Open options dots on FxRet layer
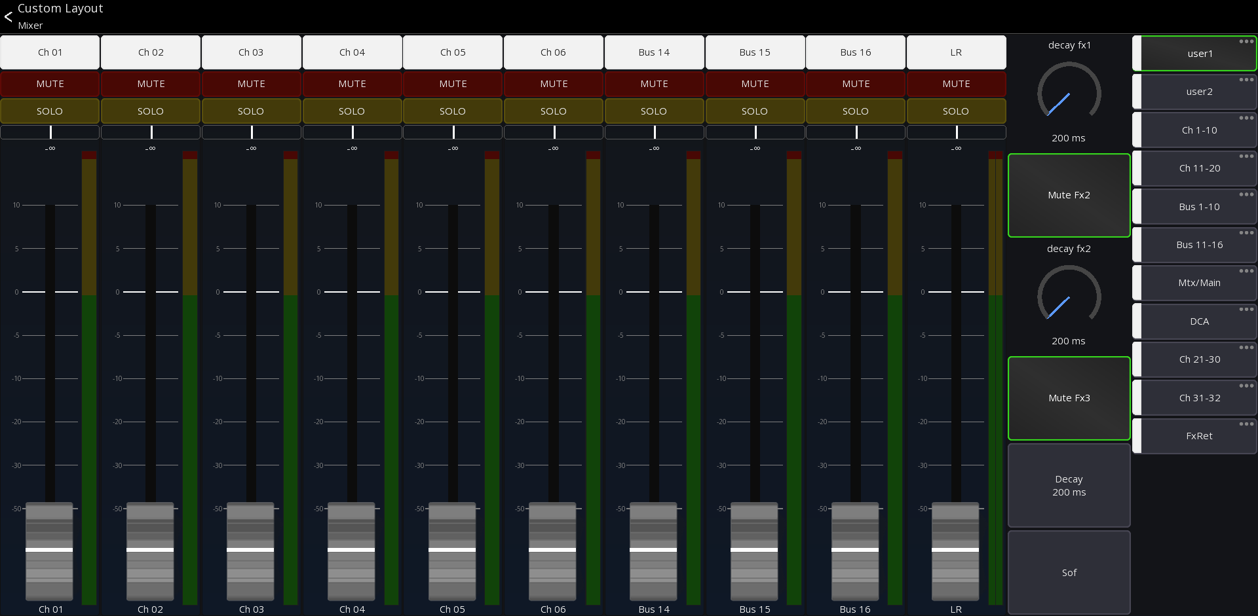This screenshot has width=1258, height=616. click(1246, 424)
